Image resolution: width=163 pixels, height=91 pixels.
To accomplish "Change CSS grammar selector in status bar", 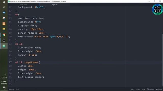I will [144, 89].
